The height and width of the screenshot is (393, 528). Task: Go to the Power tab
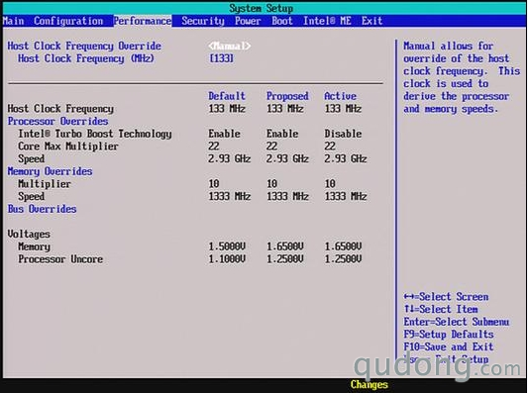tap(248, 21)
